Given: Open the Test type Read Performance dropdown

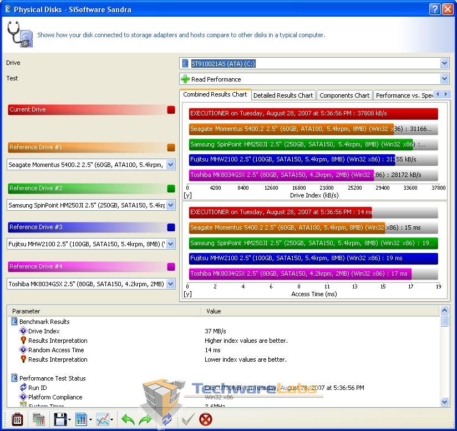Looking at the screenshot, I should pyautogui.click(x=444, y=79).
